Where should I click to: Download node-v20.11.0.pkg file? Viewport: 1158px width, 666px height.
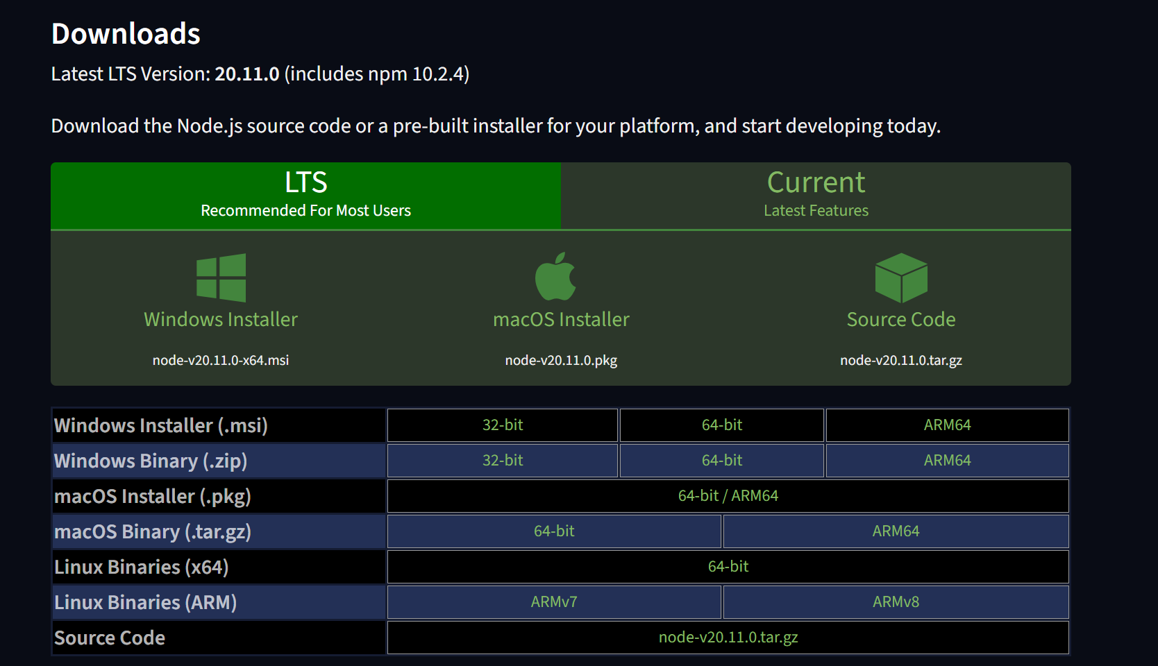coord(561,360)
